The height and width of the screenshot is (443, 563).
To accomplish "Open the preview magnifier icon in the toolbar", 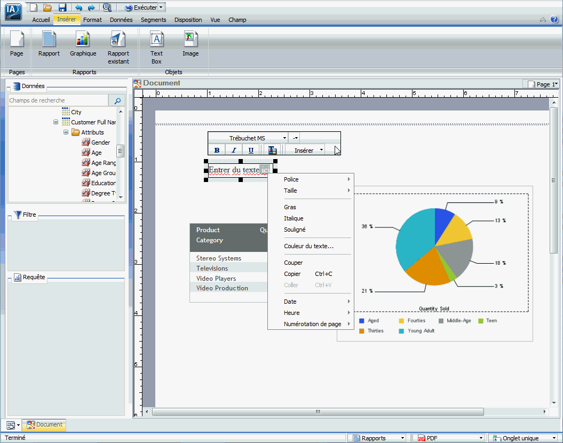I will tap(107, 7).
